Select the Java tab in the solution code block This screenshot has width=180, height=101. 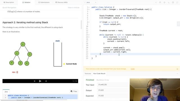pyautogui.click(x=6, y=92)
